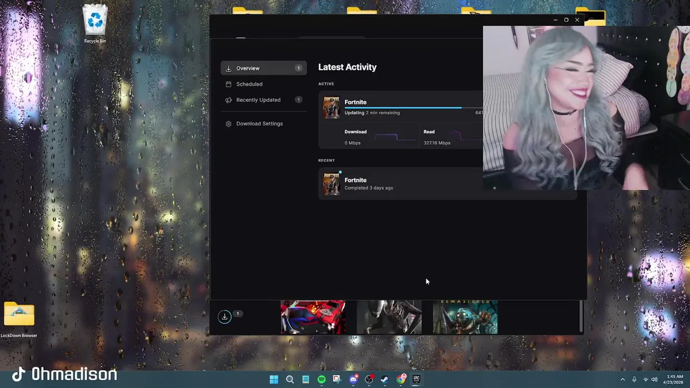Open the Recently Updated section
Screen dimensions: 690x388
[x=264, y=100]
